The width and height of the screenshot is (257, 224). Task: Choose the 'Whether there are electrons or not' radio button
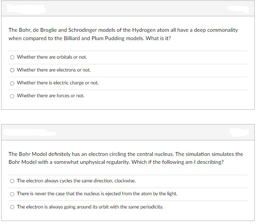tap(12, 70)
